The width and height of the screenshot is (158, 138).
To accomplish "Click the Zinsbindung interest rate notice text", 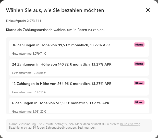I will click(x=51, y=124).
